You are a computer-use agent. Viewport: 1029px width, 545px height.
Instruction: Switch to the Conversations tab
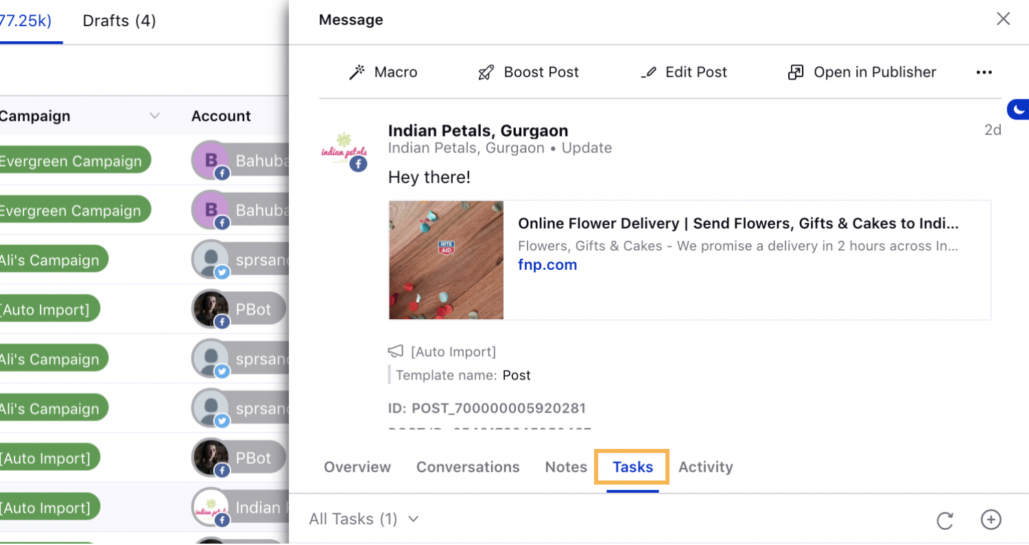[x=468, y=467]
